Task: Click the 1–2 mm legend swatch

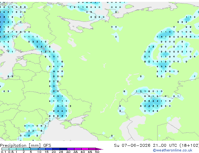Action: (20, 149)
